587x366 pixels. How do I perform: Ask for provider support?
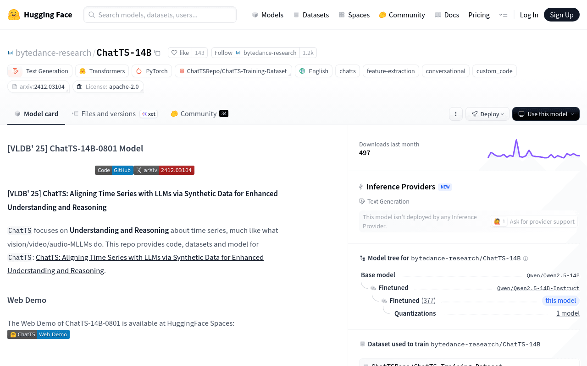coord(534,221)
